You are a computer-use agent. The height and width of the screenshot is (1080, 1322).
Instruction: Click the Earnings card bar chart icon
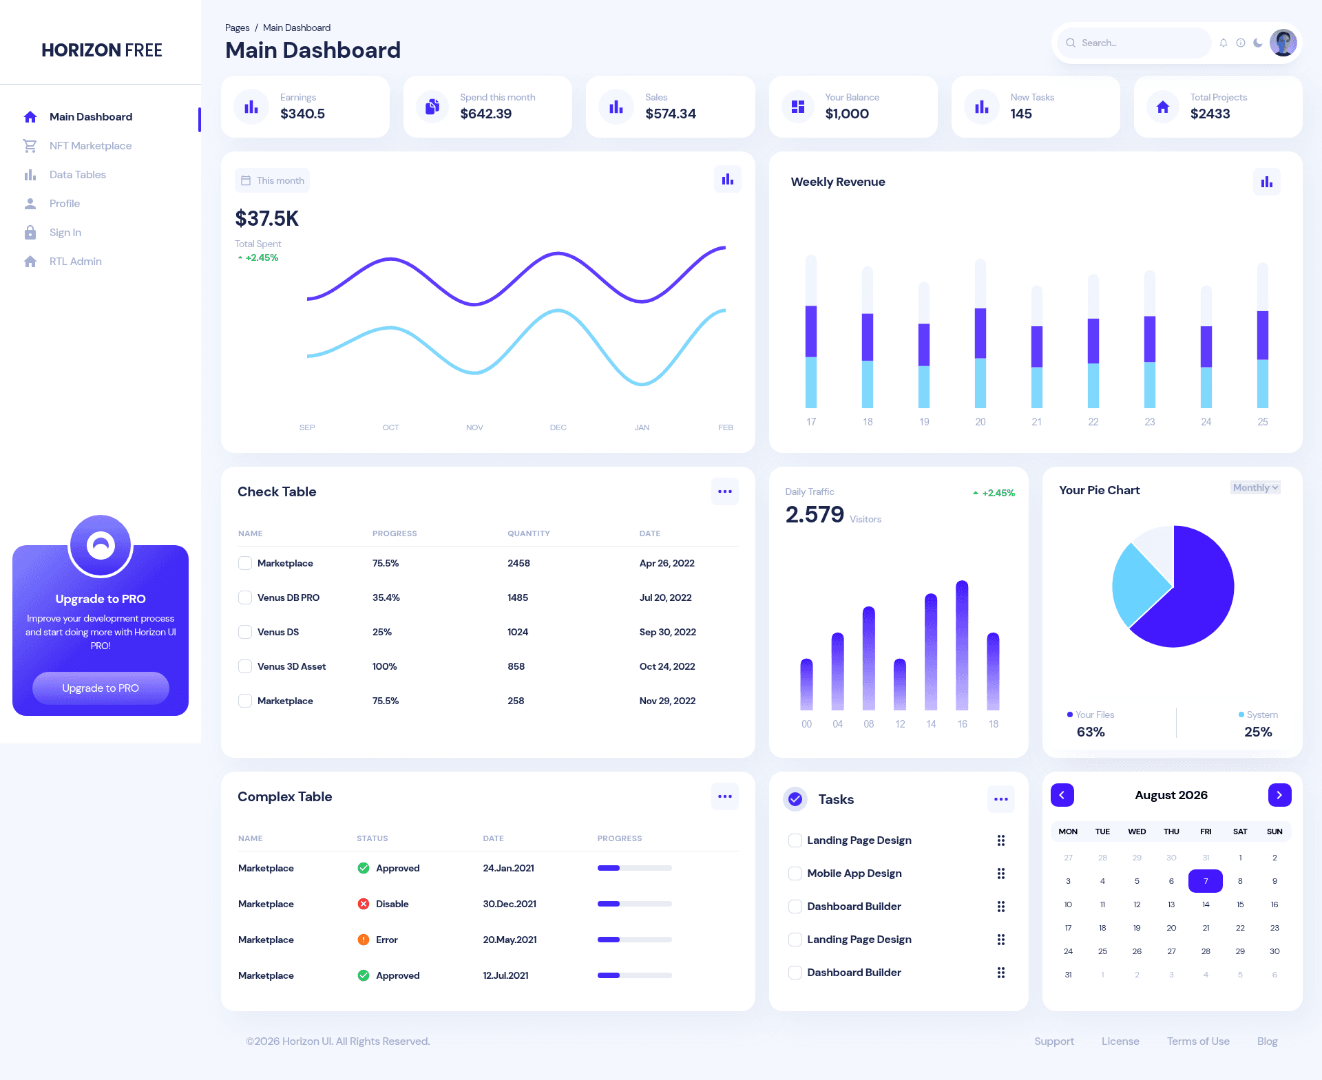(251, 107)
